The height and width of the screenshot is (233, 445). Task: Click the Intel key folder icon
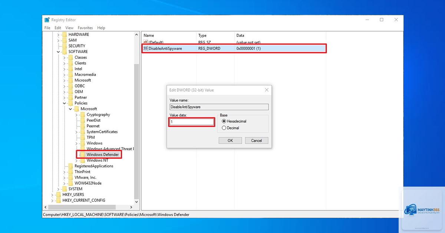(70, 69)
